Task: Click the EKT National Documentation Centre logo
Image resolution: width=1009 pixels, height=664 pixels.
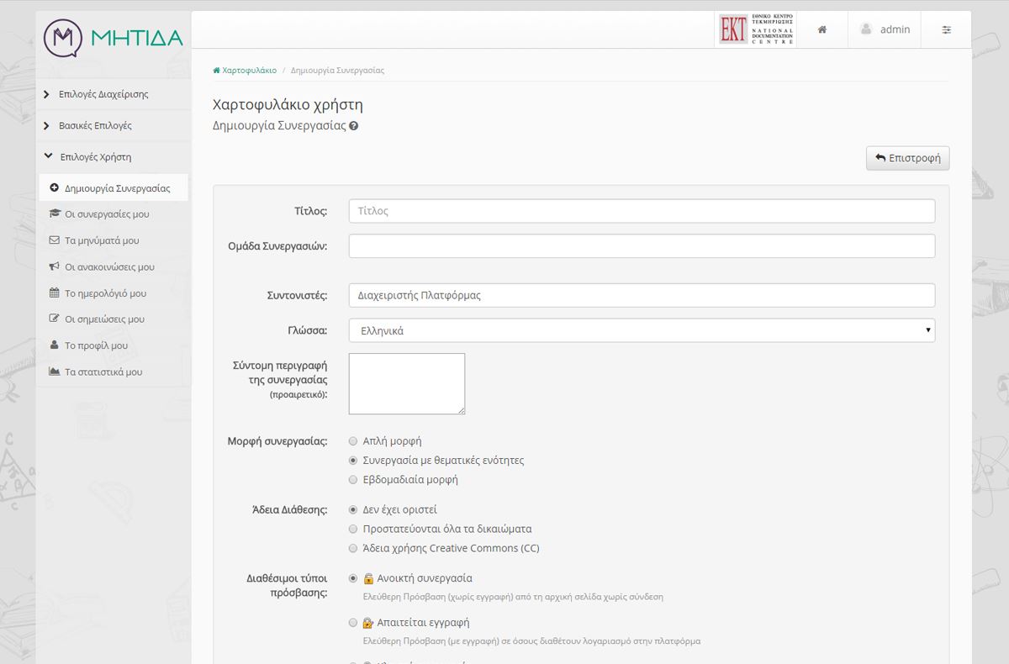Action: (756, 29)
